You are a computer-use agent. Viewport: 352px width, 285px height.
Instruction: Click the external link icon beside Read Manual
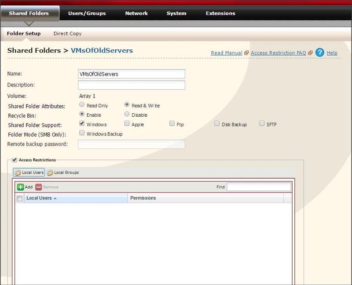pos(246,52)
